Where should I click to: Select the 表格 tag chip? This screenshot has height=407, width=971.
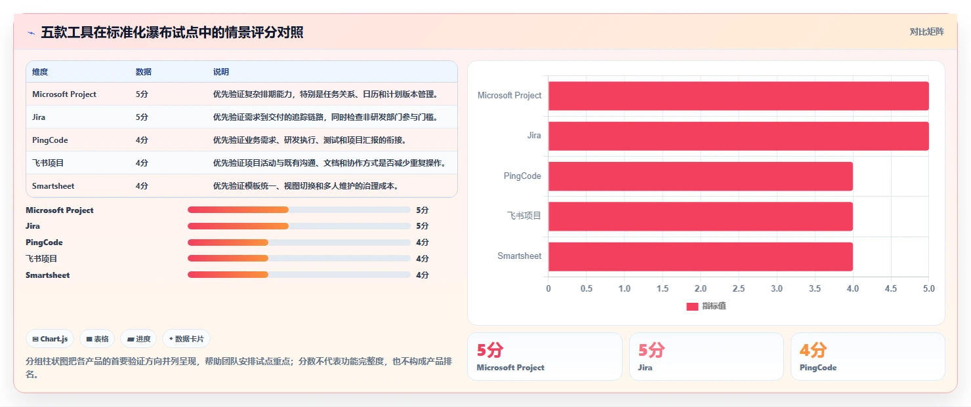point(97,339)
